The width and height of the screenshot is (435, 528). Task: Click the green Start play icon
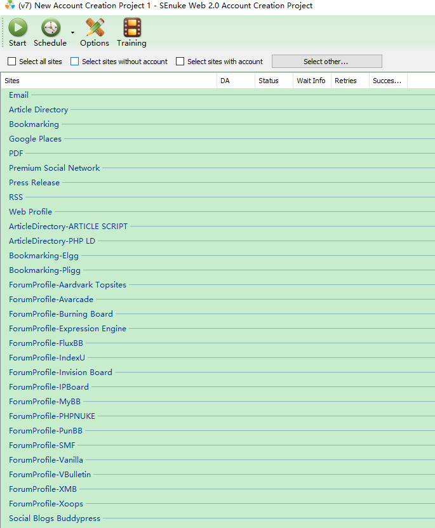[18, 28]
